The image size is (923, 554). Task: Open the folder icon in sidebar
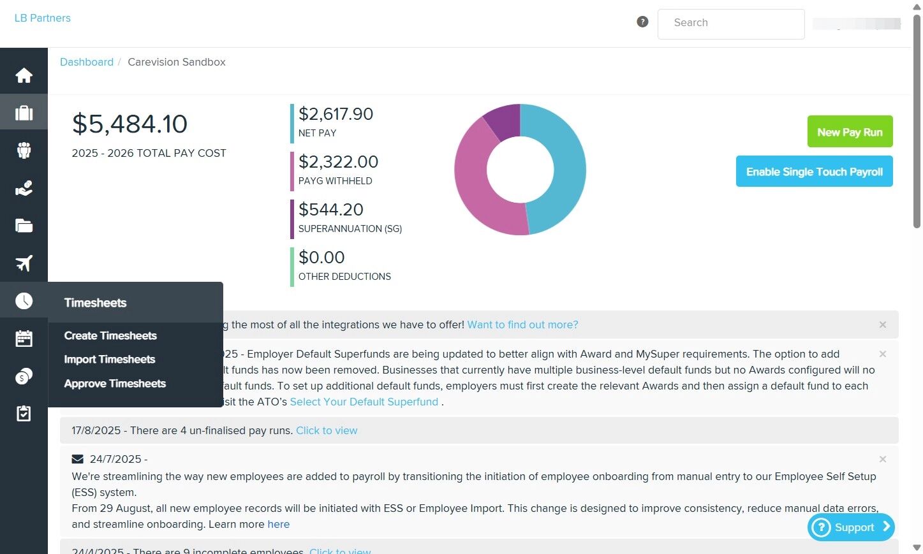[x=24, y=226]
